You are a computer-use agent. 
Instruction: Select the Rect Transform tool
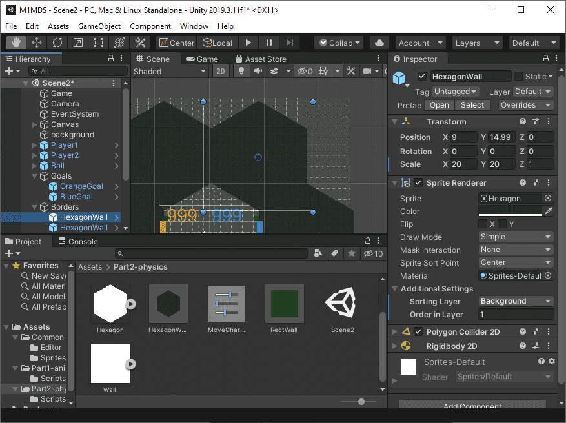(x=99, y=43)
